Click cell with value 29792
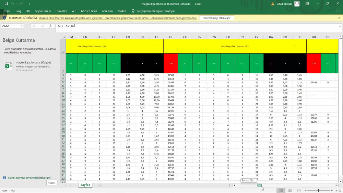This screenshot has width=343, height=193. 171,97
